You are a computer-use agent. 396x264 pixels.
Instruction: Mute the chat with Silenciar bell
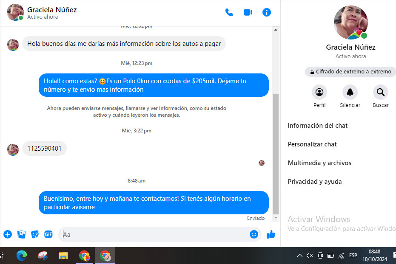point(350,92)
